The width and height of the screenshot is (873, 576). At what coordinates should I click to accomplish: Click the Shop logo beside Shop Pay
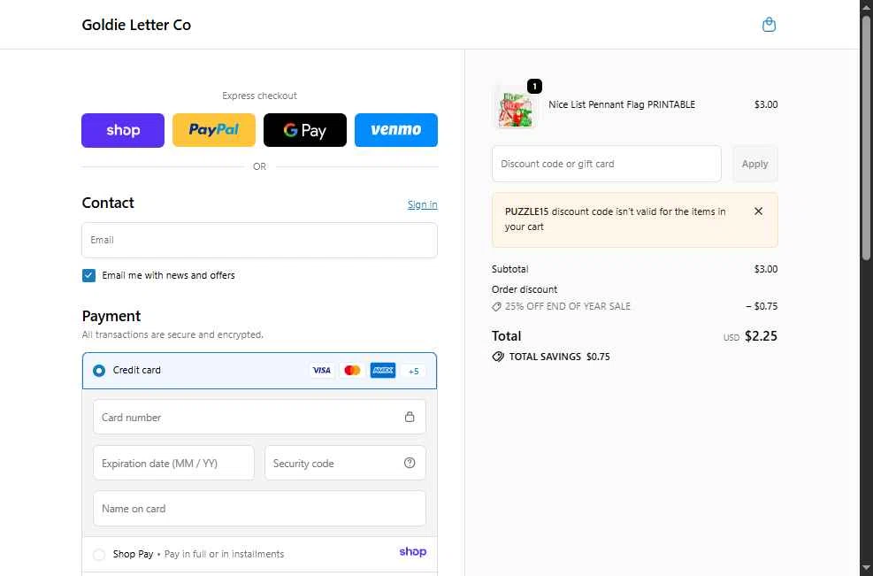click(x=412, y=552)
